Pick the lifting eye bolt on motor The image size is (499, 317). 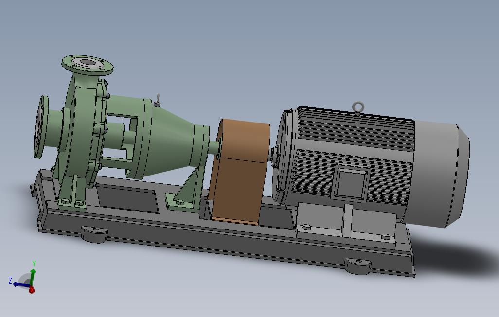(x=357, y=108)
